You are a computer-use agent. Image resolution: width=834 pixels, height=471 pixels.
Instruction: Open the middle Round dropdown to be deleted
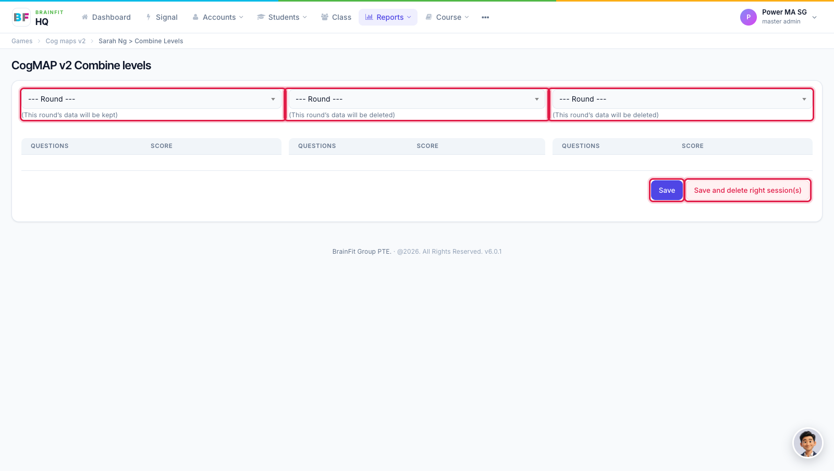click(x=416, y=99)
